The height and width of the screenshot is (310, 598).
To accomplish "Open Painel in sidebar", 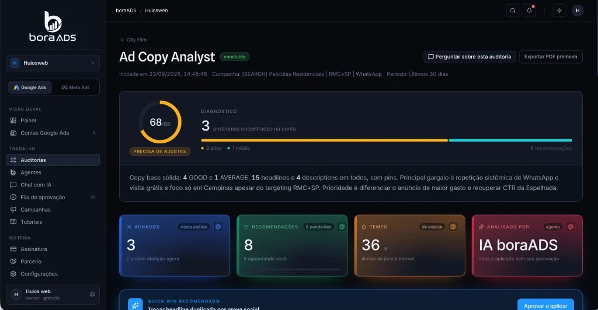I will tap(53, 121).
